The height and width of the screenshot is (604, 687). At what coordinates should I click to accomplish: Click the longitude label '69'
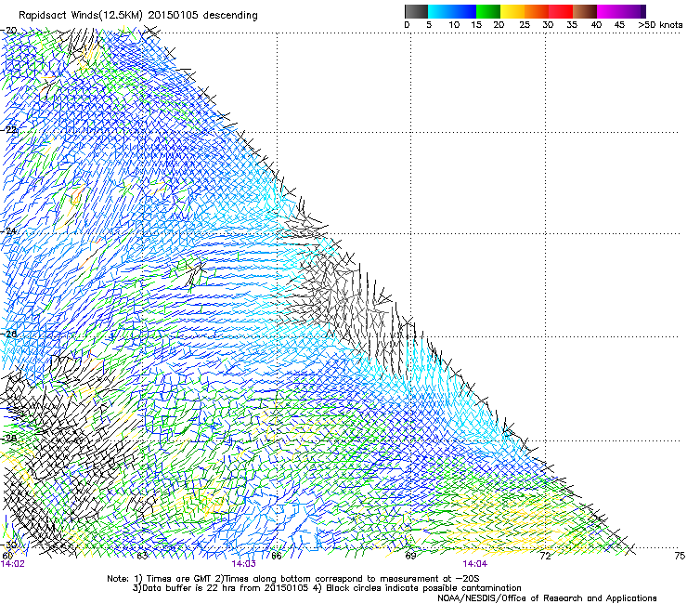point(410,556)
